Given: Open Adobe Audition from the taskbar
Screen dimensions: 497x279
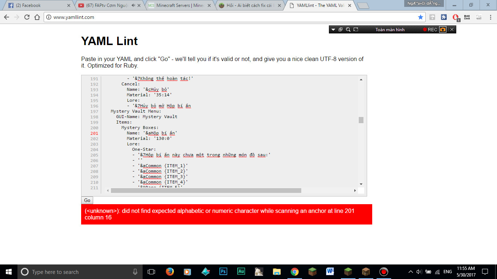Looking at the screenshot, I should pyautogui.click(x=241, y=271).
